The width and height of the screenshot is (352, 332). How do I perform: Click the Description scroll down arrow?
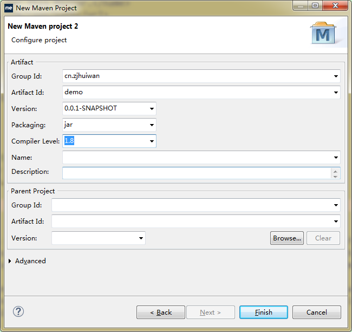(335, 177)
